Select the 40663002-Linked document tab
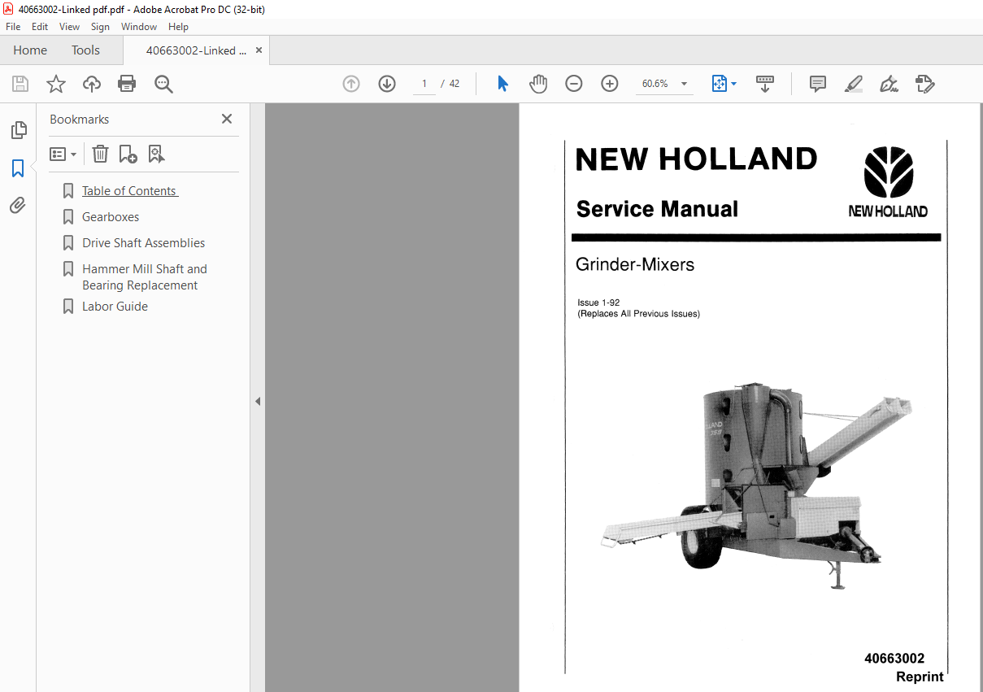The height and width of the screenshot is (692, 983). (x=196, y=50)
